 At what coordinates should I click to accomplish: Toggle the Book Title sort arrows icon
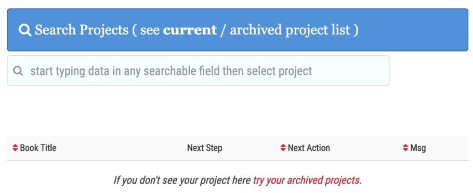click(15, 148)
